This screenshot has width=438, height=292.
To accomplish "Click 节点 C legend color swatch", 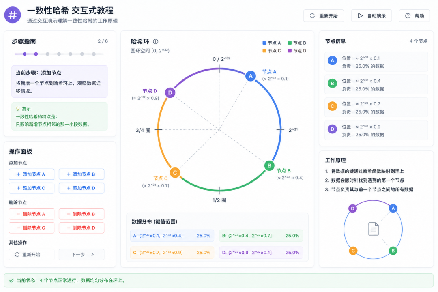I will [264, 51].
